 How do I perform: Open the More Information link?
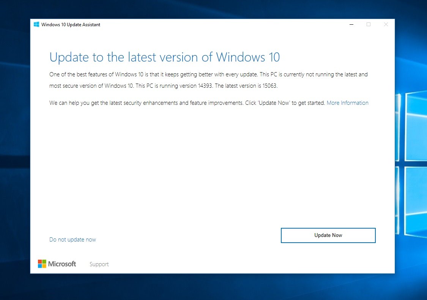coord(347,103)
